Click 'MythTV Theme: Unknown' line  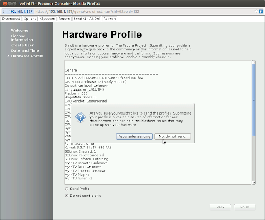pyautogui.click(x=85, y=171)
